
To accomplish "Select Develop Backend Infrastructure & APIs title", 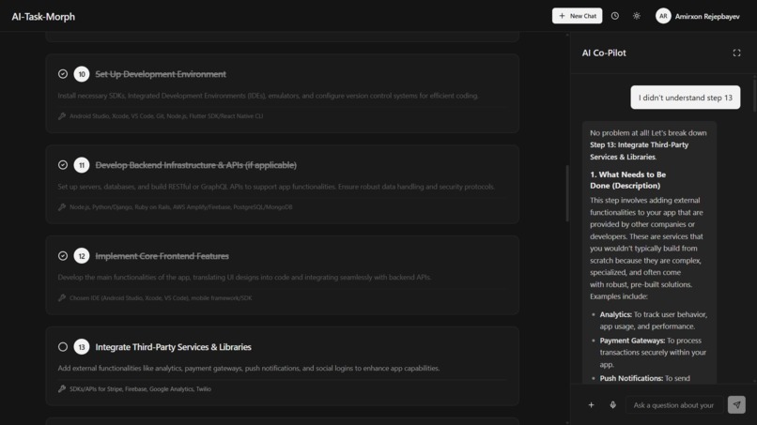I will (195, 165).
